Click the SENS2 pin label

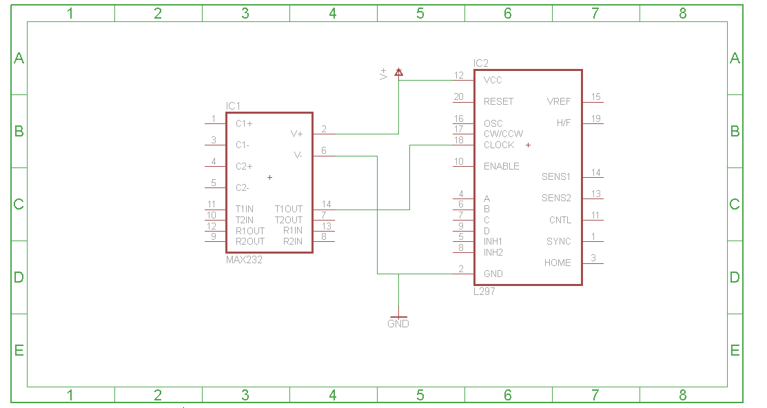point(556,198)
